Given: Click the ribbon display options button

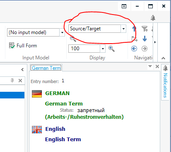Looking at the screenshot, I should tap(124, 6).
